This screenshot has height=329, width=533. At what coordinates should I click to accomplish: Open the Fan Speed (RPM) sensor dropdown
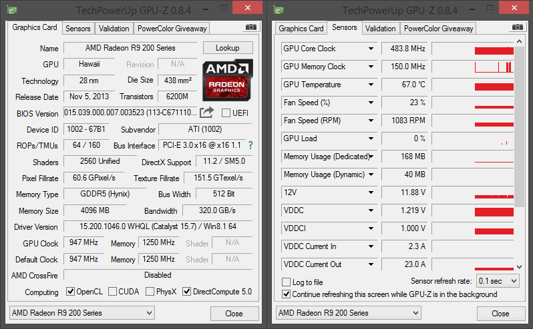tap(371, 121)
